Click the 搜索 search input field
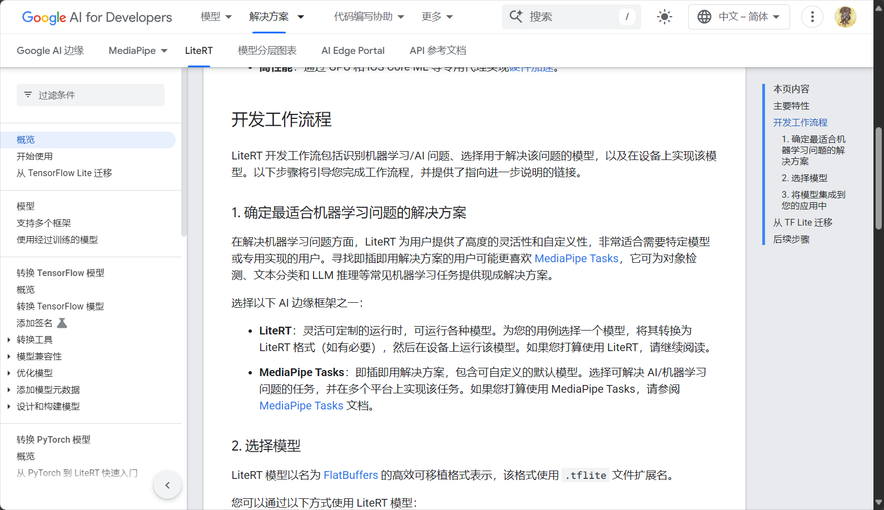Image resolution: width=884 pixels, height=510 pixels. point(572,17)
